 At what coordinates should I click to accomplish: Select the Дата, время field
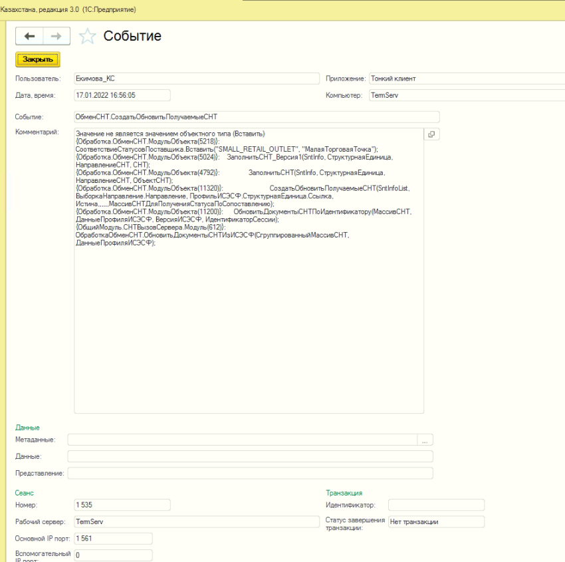[122, 95]
